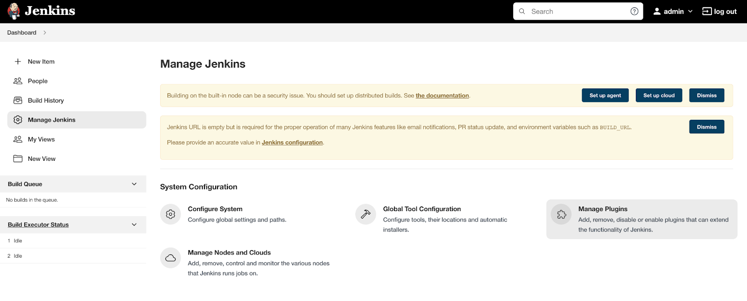This screenshot has height=301, width=747.
Task: Click the My Views icon
Action: [18, 139]
